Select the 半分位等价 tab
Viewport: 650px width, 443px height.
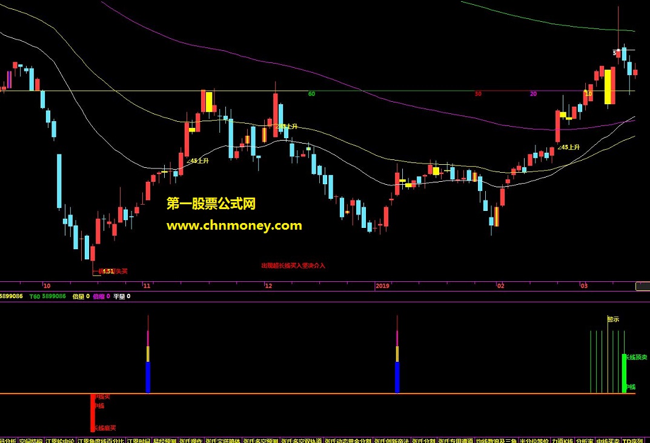click(x=534, y=441)
